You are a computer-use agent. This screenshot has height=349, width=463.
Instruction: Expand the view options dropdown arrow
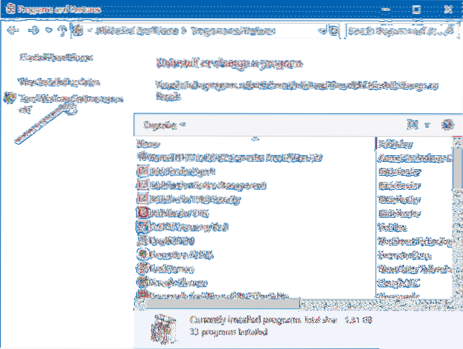tap(427, 125)
